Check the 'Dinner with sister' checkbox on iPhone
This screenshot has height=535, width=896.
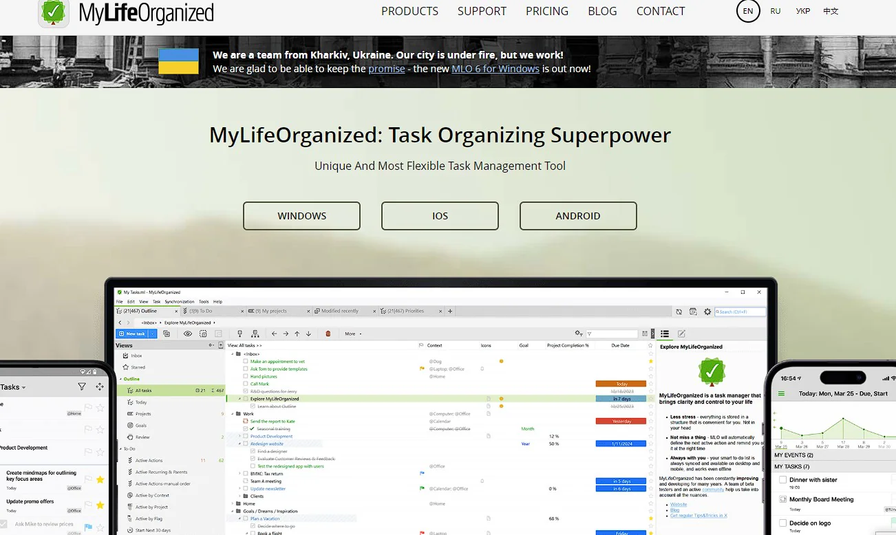[x=782, y=480]
